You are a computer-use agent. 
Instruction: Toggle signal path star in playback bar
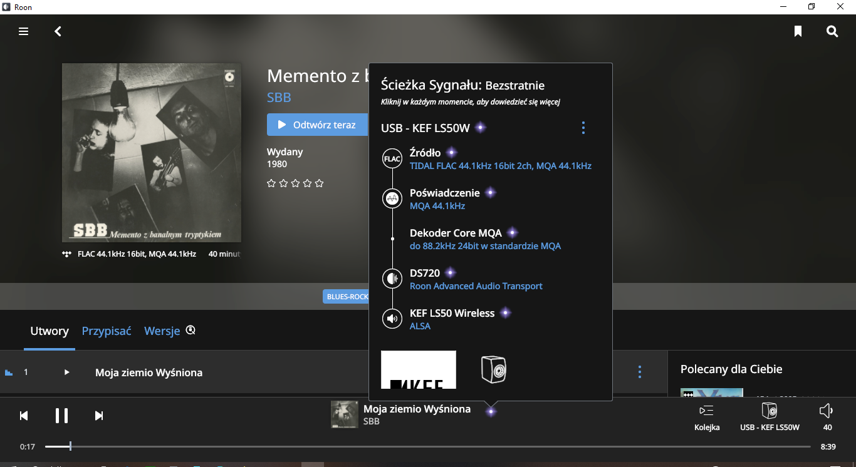coord(491,411)
